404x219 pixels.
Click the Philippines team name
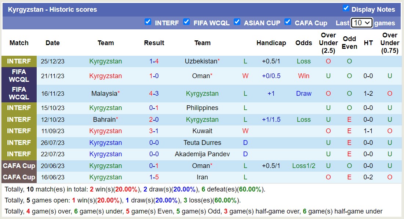pyautogui.click(x=202, y=107)
